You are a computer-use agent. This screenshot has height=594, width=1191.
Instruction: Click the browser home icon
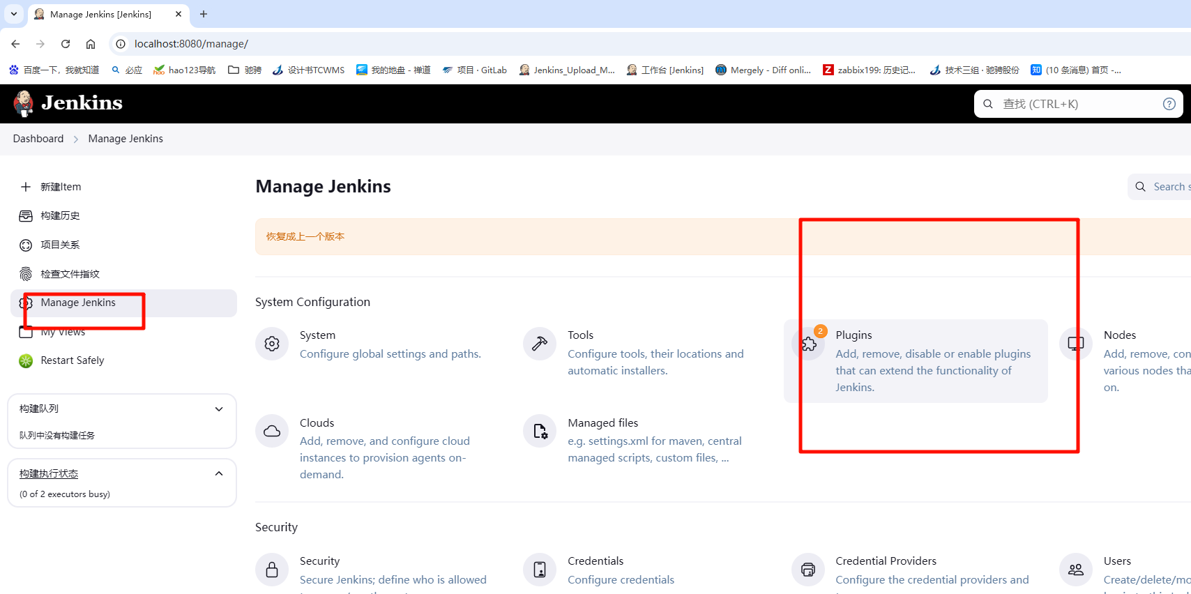[x=91, y=44]
